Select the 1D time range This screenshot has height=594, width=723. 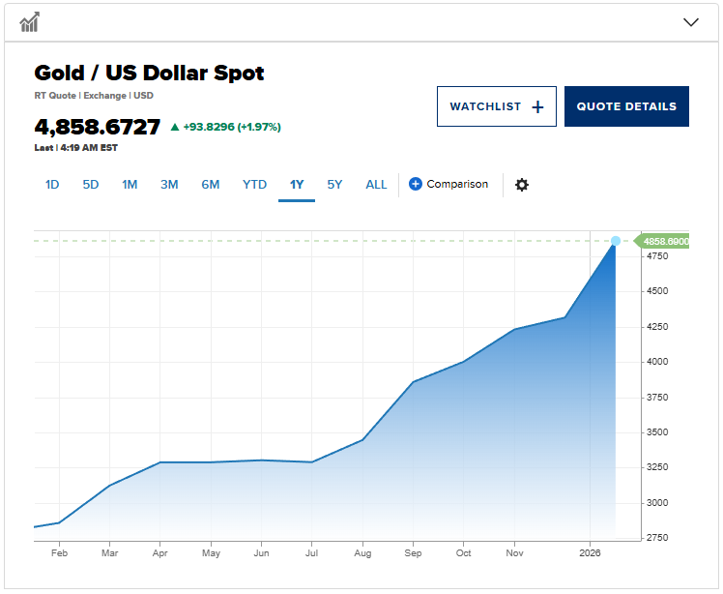pyautogui.click(x=52, y=185)
